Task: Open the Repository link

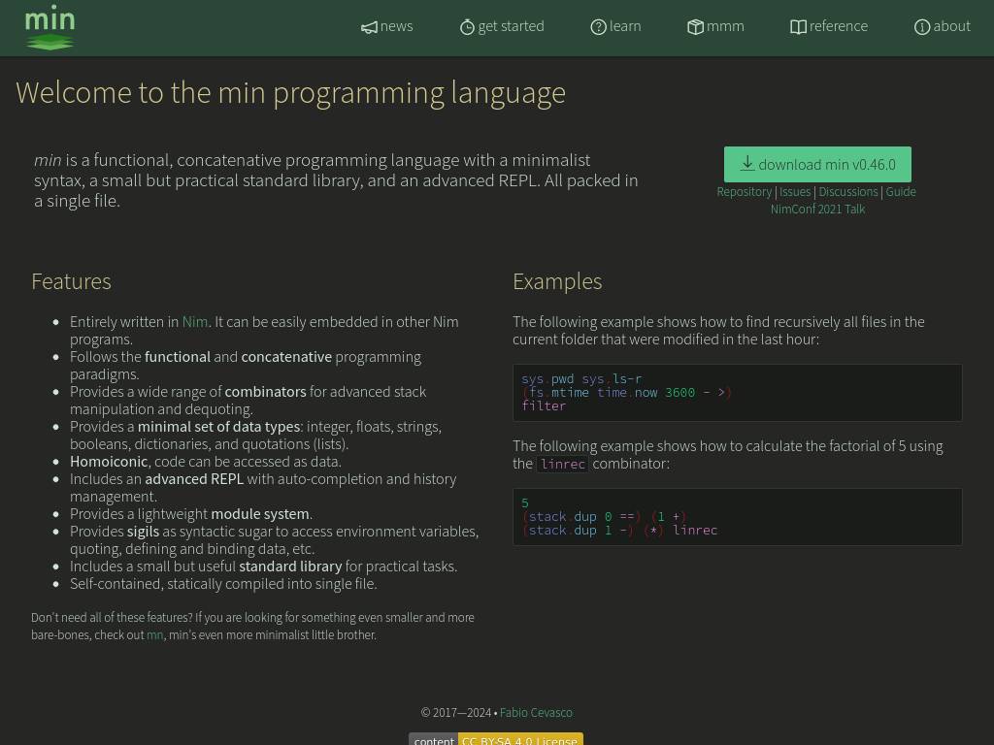Action: [744, 192]
